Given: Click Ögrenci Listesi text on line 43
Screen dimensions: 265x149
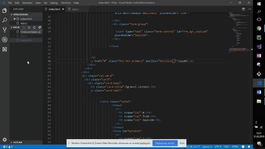Looking at the screenshot, I should tap(137, 87).
